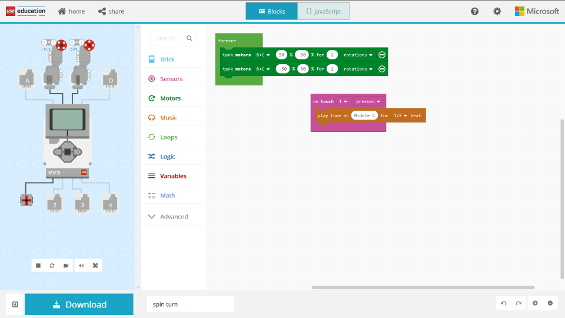This screenshot has width=565, height=318.
Task: Go to the home page
Action: (x=71, y=12)
